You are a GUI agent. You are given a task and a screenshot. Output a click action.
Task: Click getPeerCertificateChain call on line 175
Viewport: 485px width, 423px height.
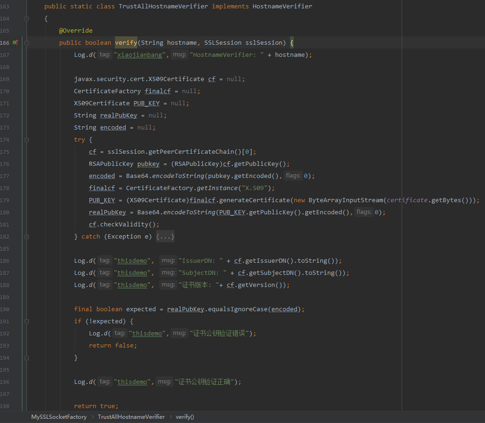tap(191, 152)
